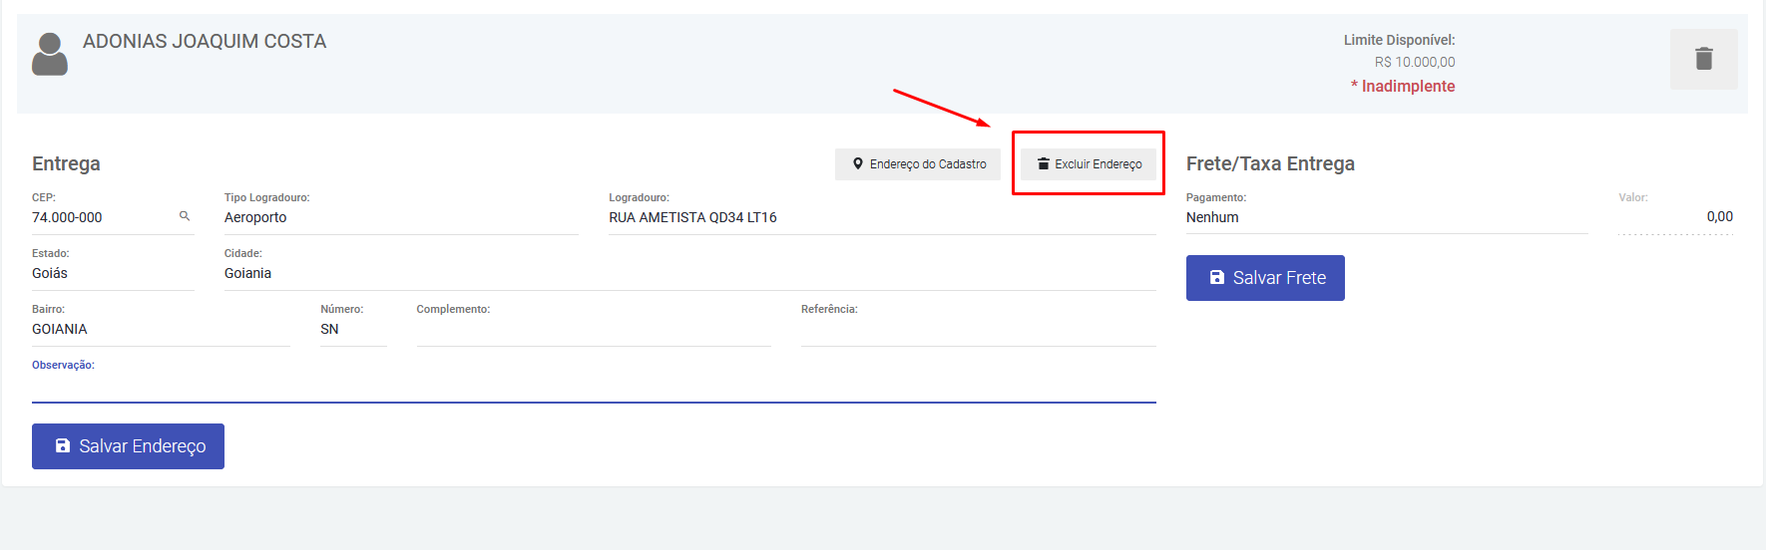This screenshot has height=559, width=1769.
Task: Click the Referência input field
Action: [x=978, y=330]
